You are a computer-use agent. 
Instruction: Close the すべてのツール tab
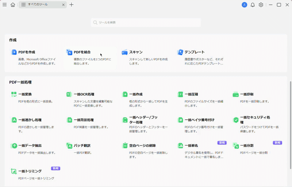click(x=63, y=5)
